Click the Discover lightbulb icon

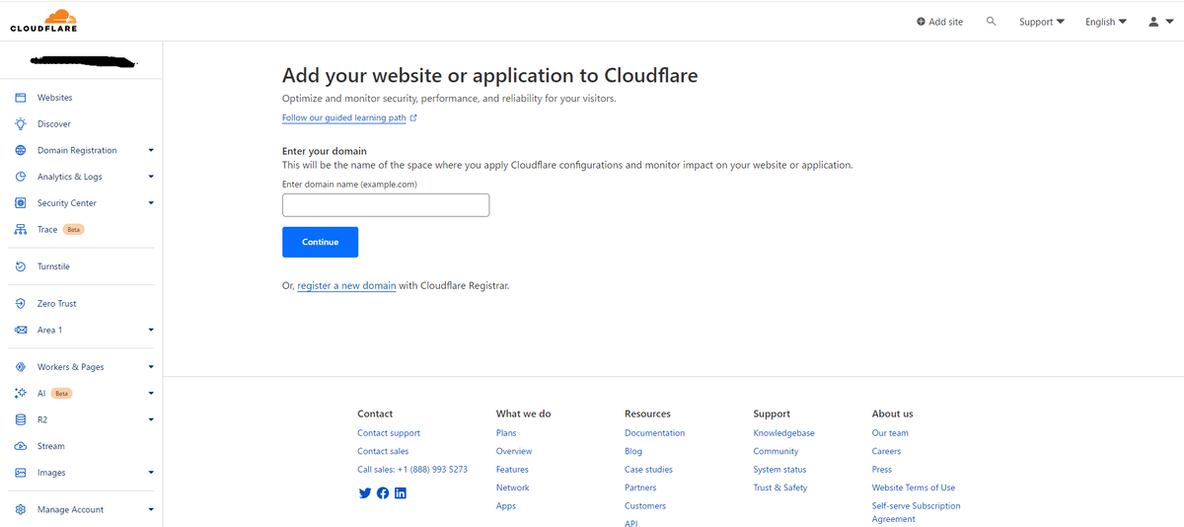point(20,124)
